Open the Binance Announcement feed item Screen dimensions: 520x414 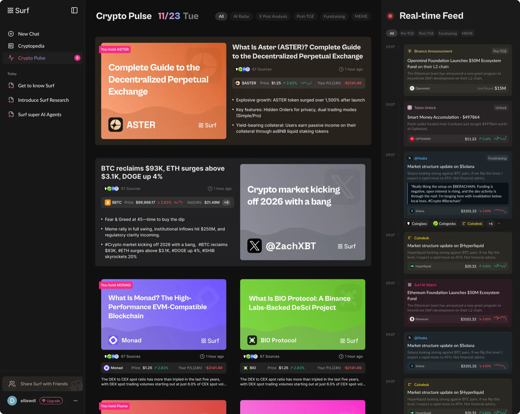(458, 70)
